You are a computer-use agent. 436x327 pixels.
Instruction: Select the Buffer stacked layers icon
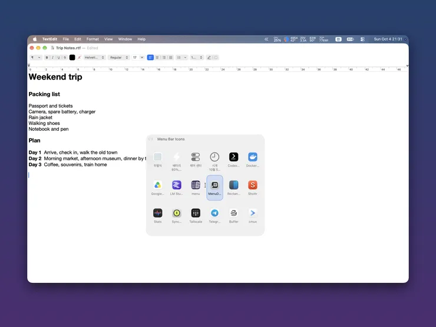click(233, 213)
